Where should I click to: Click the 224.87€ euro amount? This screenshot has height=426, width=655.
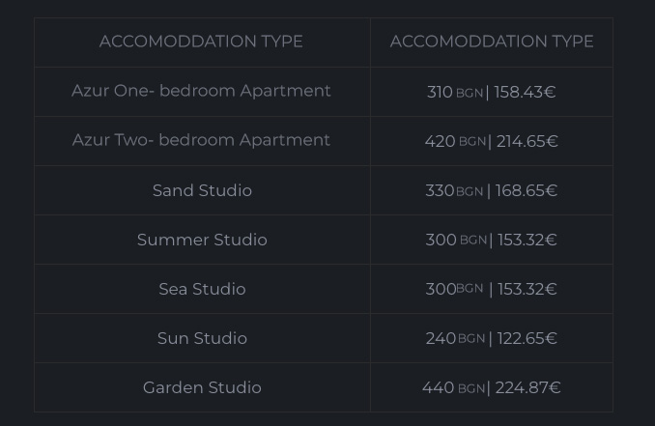(x=528, y=387)
